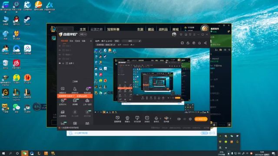Viewport: 278px width, 156px height.
Task: Click the leftmost square icon in stream info bar
Action: click(182, 43)
